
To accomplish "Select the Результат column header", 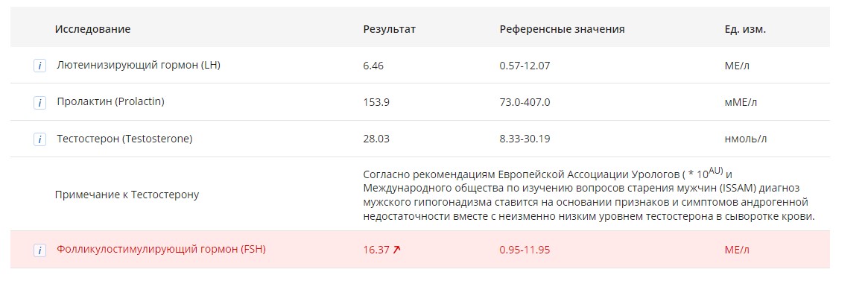I will 389,29.
